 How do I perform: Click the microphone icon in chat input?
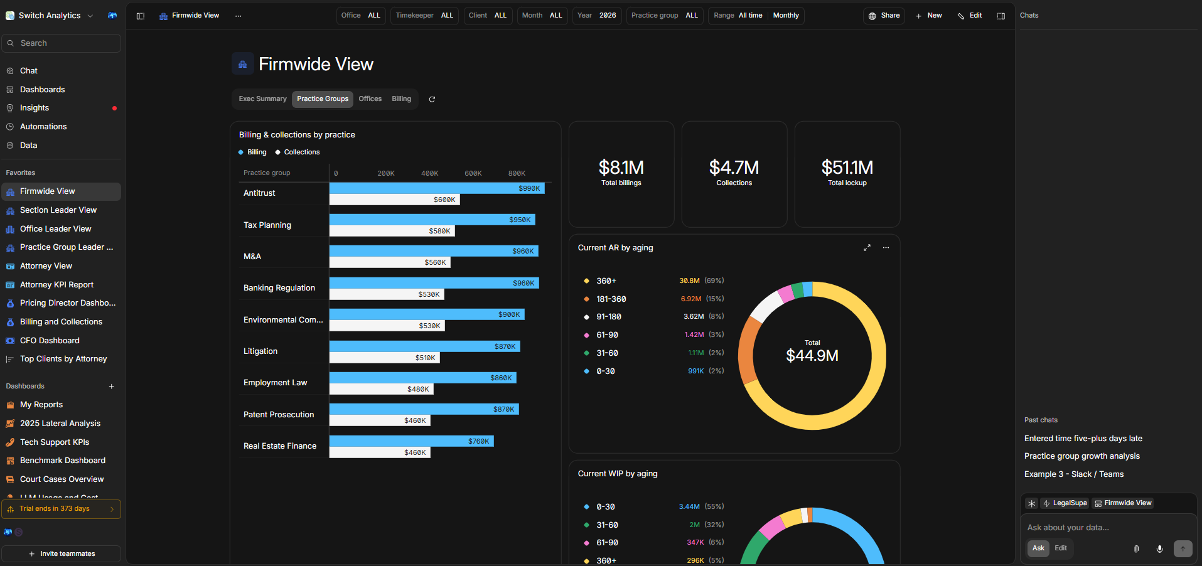tap(1159, 548)
